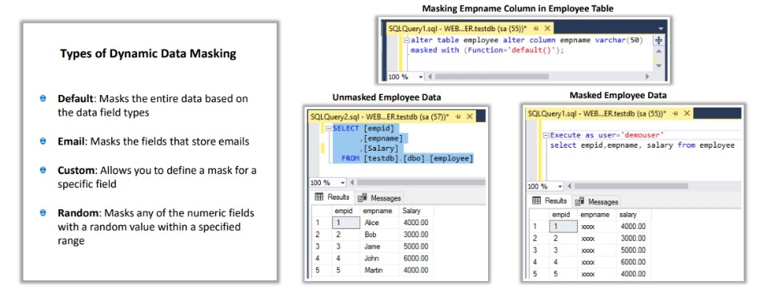This screenshot has width=777, height=289.
Task: Open the Results tab in the Masked Employee window
Action: point(550,201)
